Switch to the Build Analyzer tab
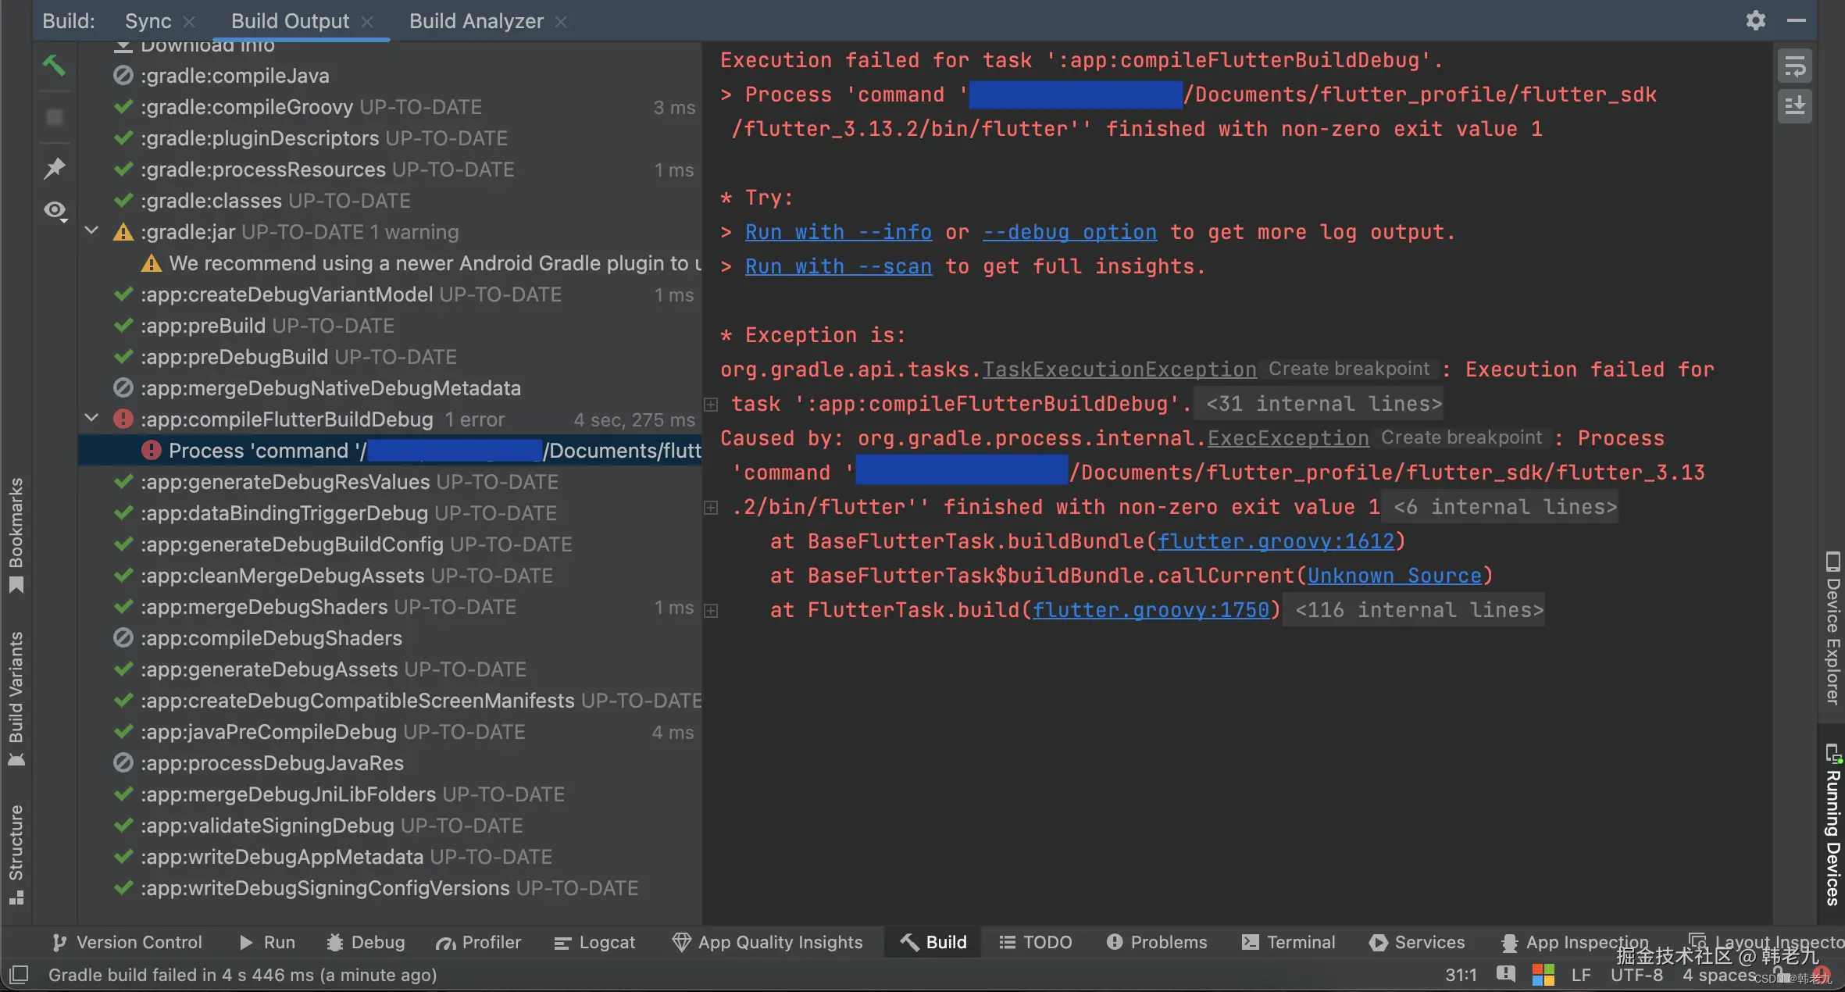Screen dimensions: 1845x992 tap(476, 21)
